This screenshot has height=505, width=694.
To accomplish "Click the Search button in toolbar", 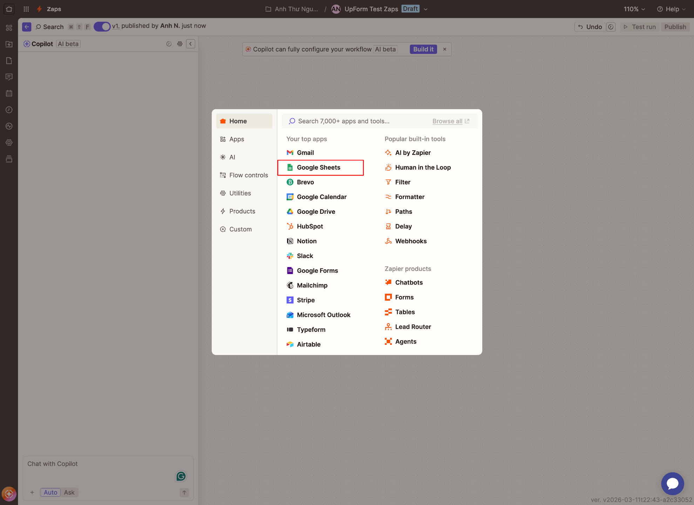I will point(49,27).
